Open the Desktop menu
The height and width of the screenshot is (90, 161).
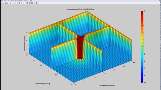[x=21, y=1]
